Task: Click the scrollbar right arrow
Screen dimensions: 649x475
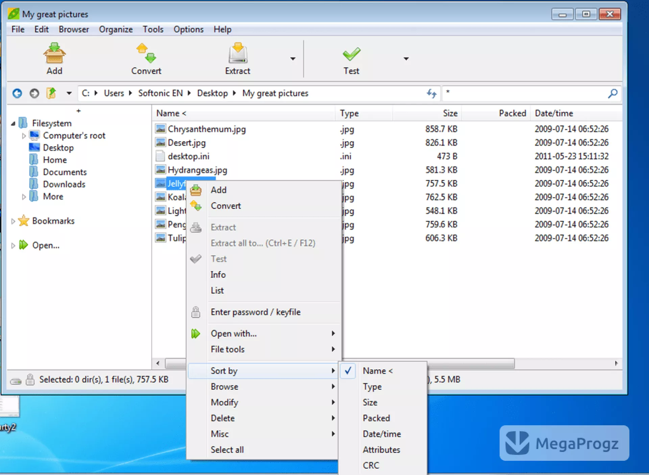Action: coord(616,363)
